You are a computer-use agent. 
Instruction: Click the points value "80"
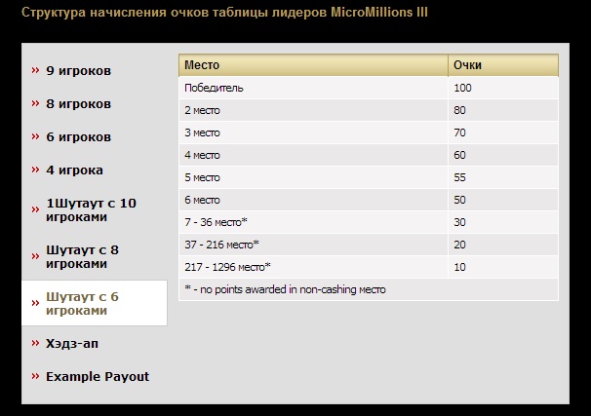[459, 110]
